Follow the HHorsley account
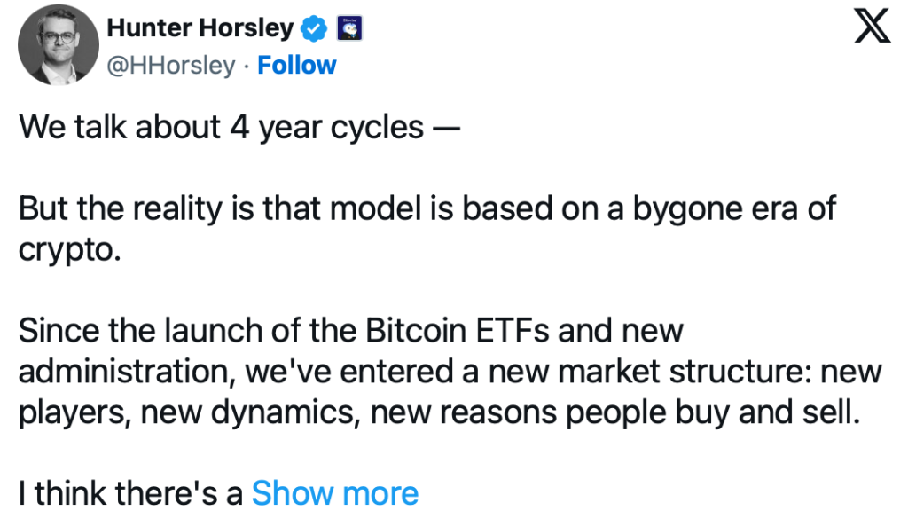 [x=297, y=66]
